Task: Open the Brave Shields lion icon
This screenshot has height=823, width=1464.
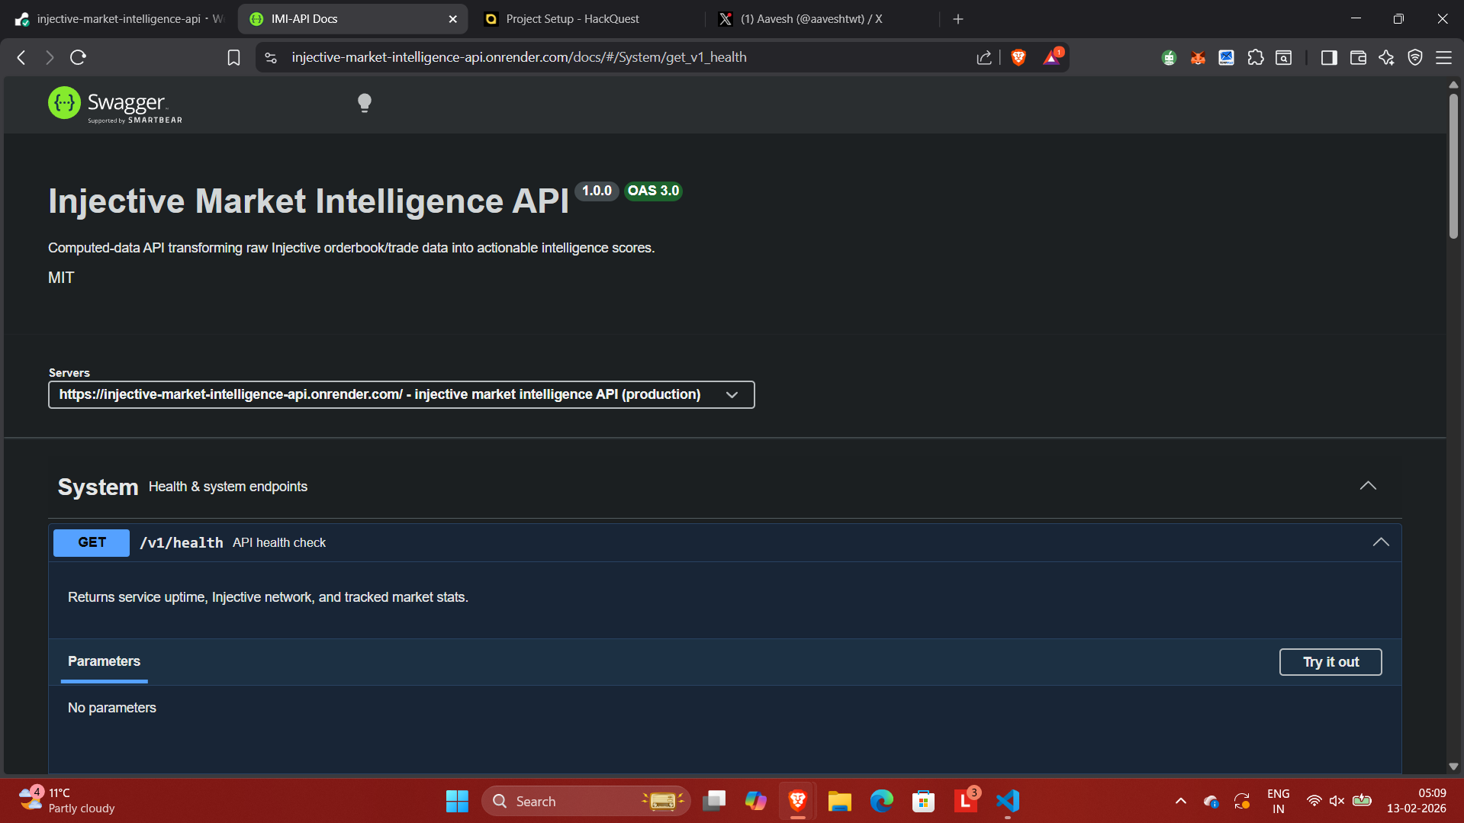Action: click(x=1018, y=57)
